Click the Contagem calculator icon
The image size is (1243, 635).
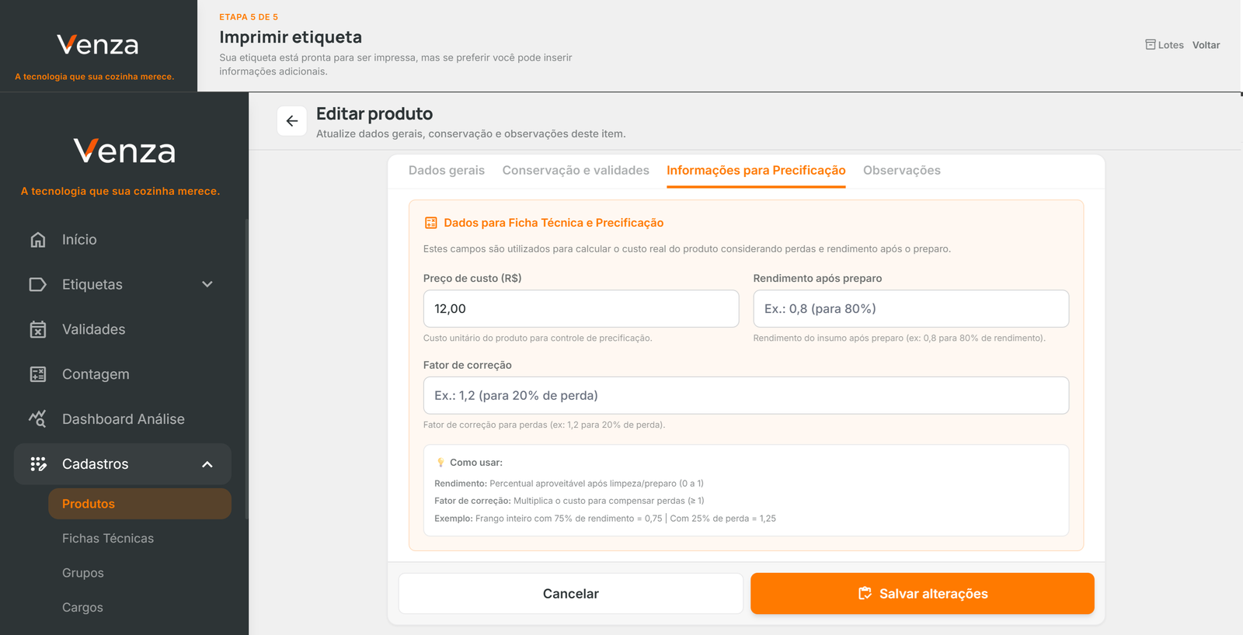pos(38,374)
